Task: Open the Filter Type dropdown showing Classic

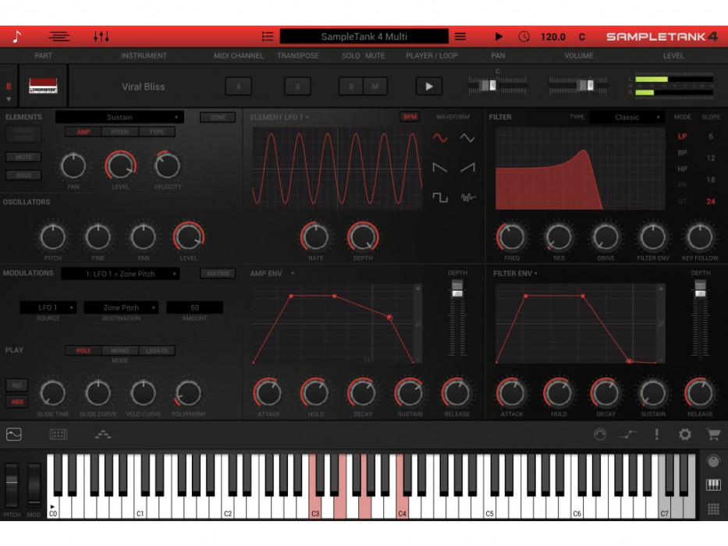Action: pos(629,117)
